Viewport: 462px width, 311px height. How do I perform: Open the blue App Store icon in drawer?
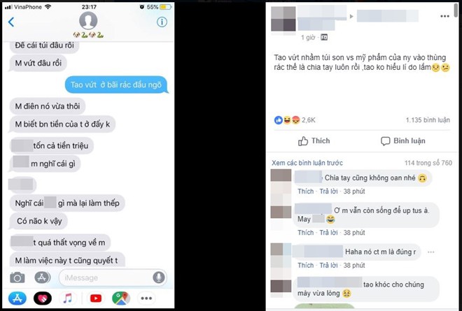click(17, 298)
